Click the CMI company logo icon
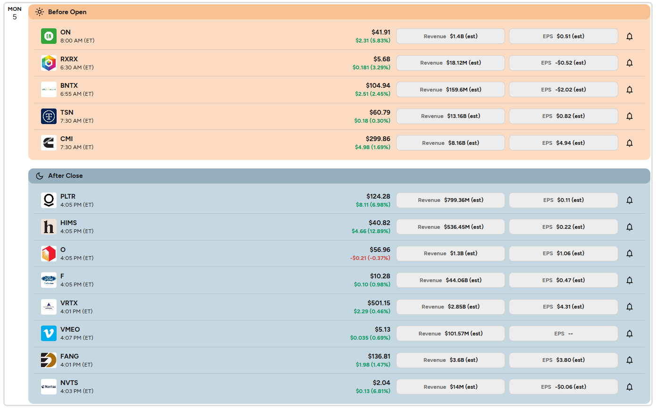 [49, 143]
